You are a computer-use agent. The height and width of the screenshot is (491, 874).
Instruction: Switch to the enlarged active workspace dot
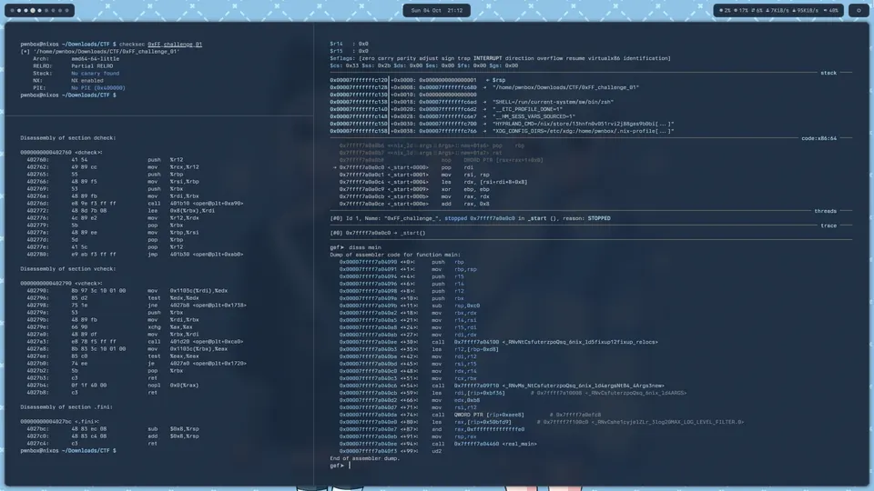(x=33, y=11)
